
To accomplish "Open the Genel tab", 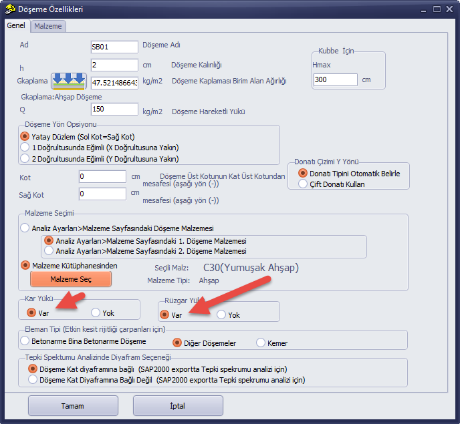I will [x=16, y=25].
